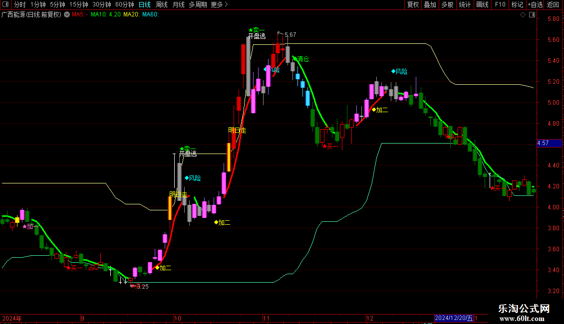Click the MA20 indicator label
The height and width of the screenshot is (324, 564).
pos(131,15)
